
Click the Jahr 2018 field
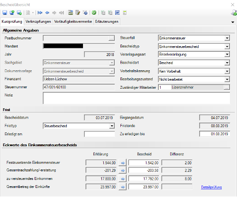(x=100, y=55)
